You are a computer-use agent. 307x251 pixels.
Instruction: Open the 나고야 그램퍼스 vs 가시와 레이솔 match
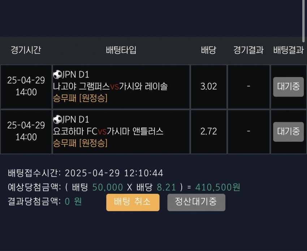click(x=110, y=86)
